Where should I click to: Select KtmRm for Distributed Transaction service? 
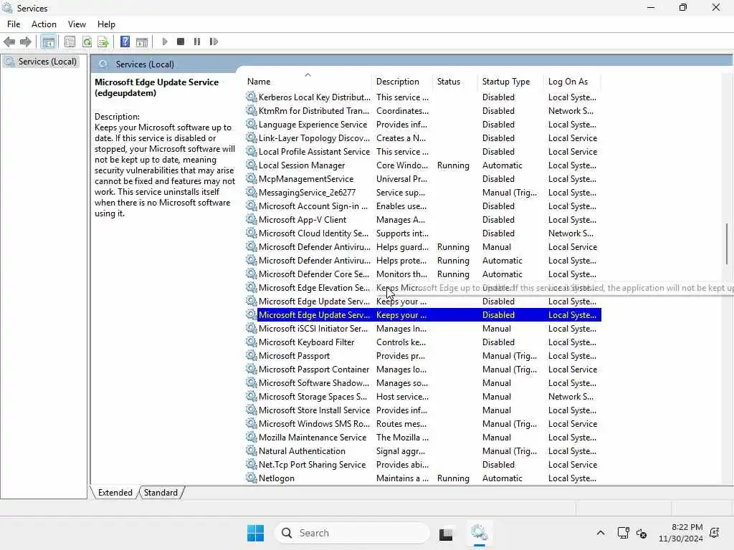[x=423, y=111]
